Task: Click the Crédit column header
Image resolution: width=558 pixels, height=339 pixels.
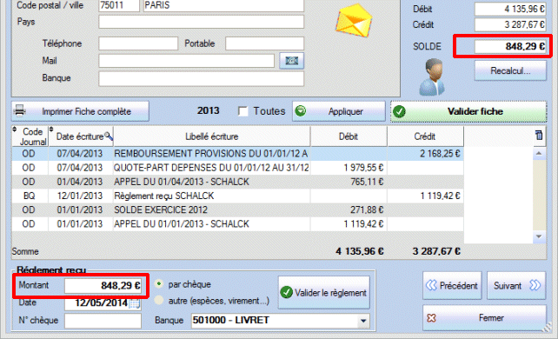Action: tap(425, 136)
